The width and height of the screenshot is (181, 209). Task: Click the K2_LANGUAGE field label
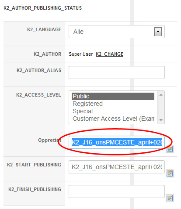coord(44,29)
